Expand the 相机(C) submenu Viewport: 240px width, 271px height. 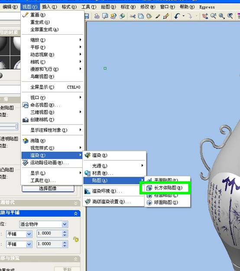tap(52, 62)
